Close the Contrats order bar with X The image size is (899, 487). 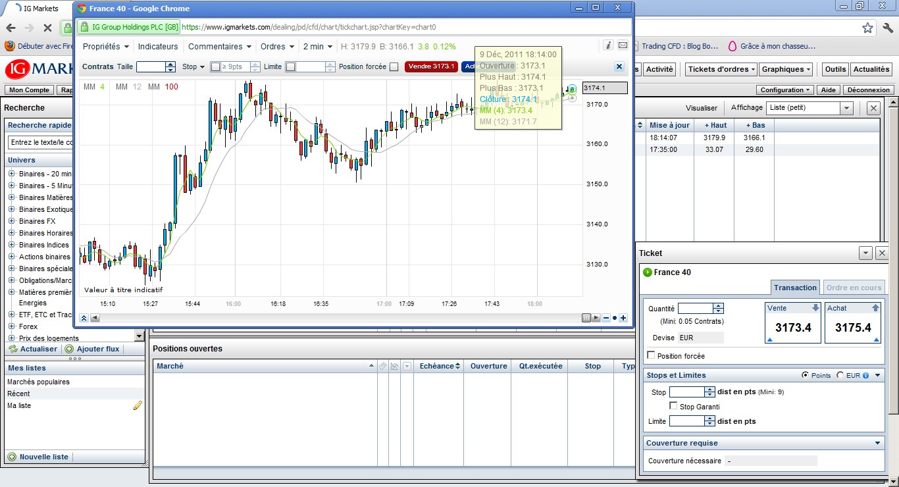[x=619, y=66]
